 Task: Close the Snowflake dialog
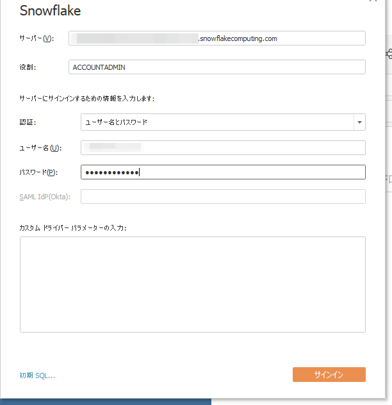click(373, 1)
